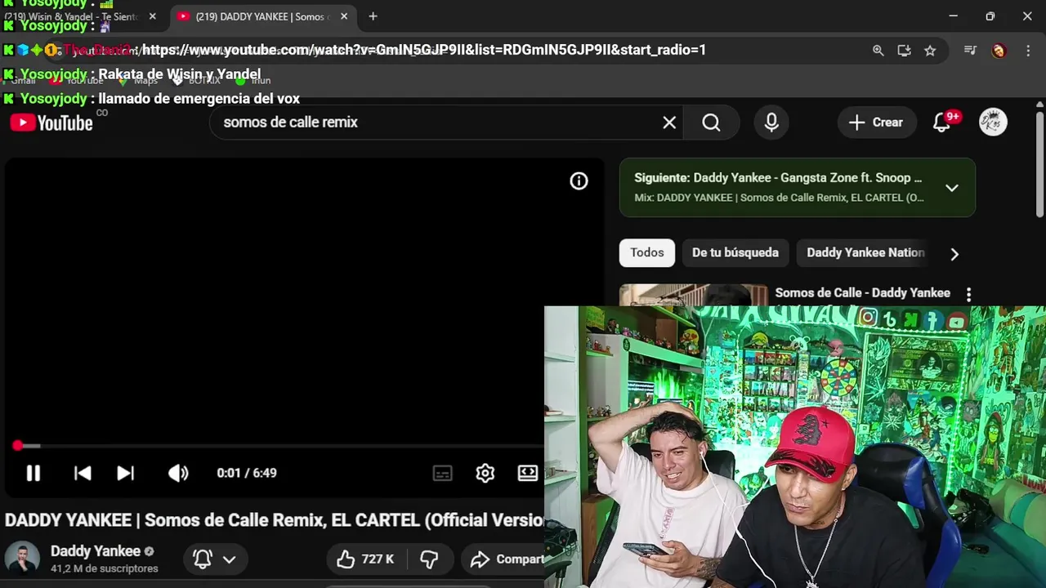1046x588 pixels.
Task: Go to the YouTube home logo
Action: (51, 122)
